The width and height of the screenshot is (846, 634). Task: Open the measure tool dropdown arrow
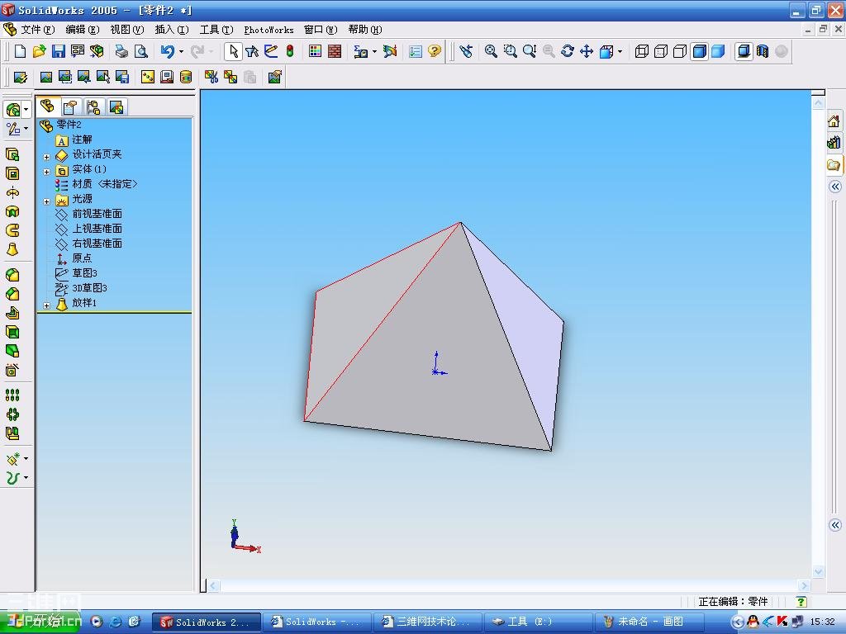pyautogui.click(x=374, y=51)
